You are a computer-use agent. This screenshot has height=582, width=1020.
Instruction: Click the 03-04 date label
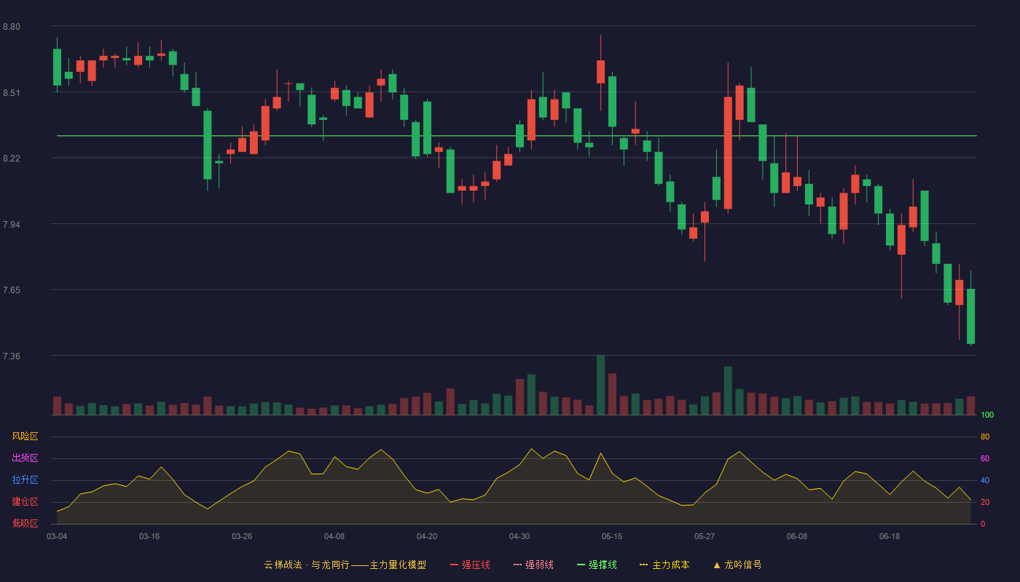pos(57,536)
